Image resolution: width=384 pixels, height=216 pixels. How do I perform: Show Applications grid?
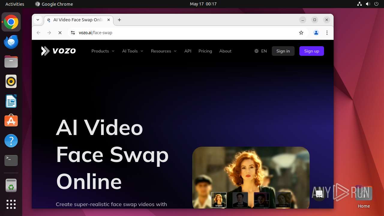11,204
